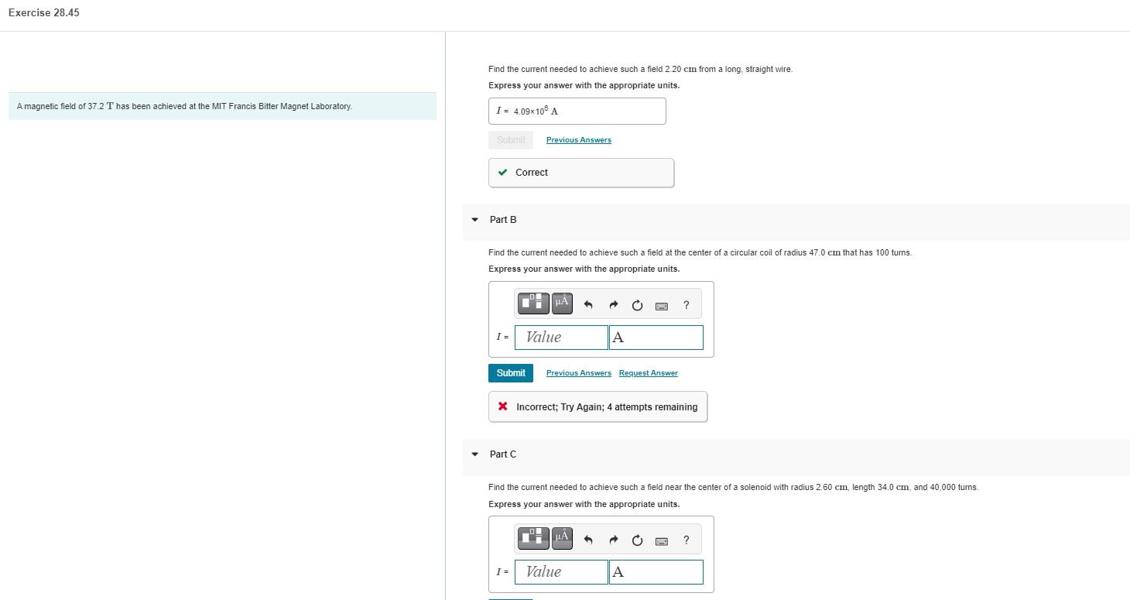The width and height of the screenshot is (1130, 600).
Task: Collapse the Part C section
Action: 474,454
